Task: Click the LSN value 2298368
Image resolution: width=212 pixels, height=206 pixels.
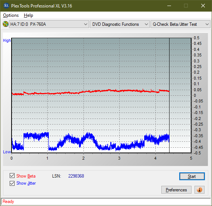Action: tap(76, 176)
